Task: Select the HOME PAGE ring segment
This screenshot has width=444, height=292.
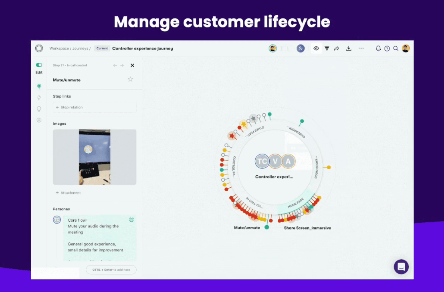Action: point(296,203)
